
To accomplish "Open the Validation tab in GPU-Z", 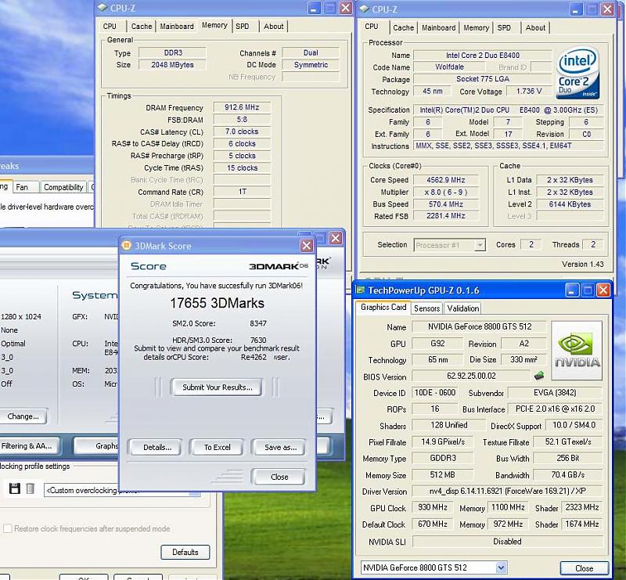I will tap(462, 308).
